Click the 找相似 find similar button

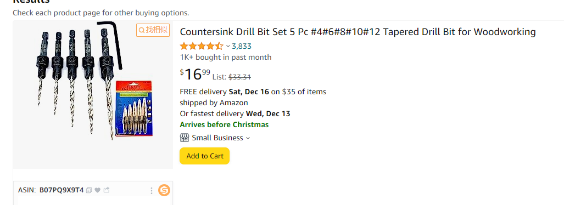tap(153, 30)
